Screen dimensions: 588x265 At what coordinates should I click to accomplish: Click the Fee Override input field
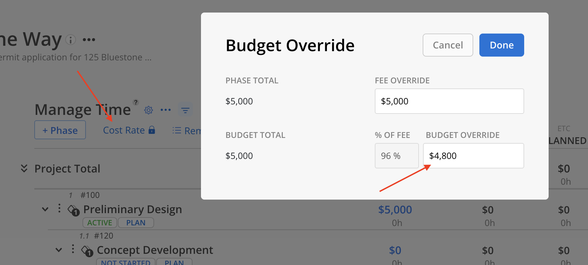(x=449, y=101)
